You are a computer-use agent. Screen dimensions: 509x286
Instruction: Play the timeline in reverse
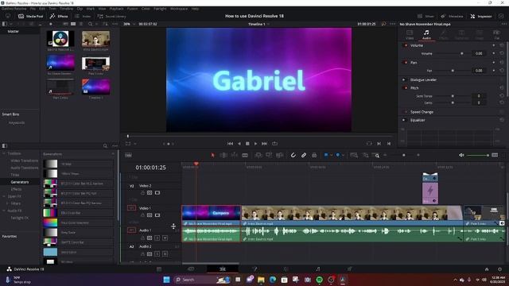click(239, 143)
